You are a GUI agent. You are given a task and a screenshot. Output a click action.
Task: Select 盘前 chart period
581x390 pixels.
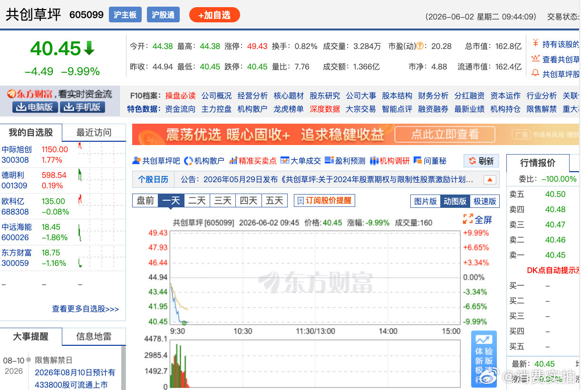tap(145, 200)
